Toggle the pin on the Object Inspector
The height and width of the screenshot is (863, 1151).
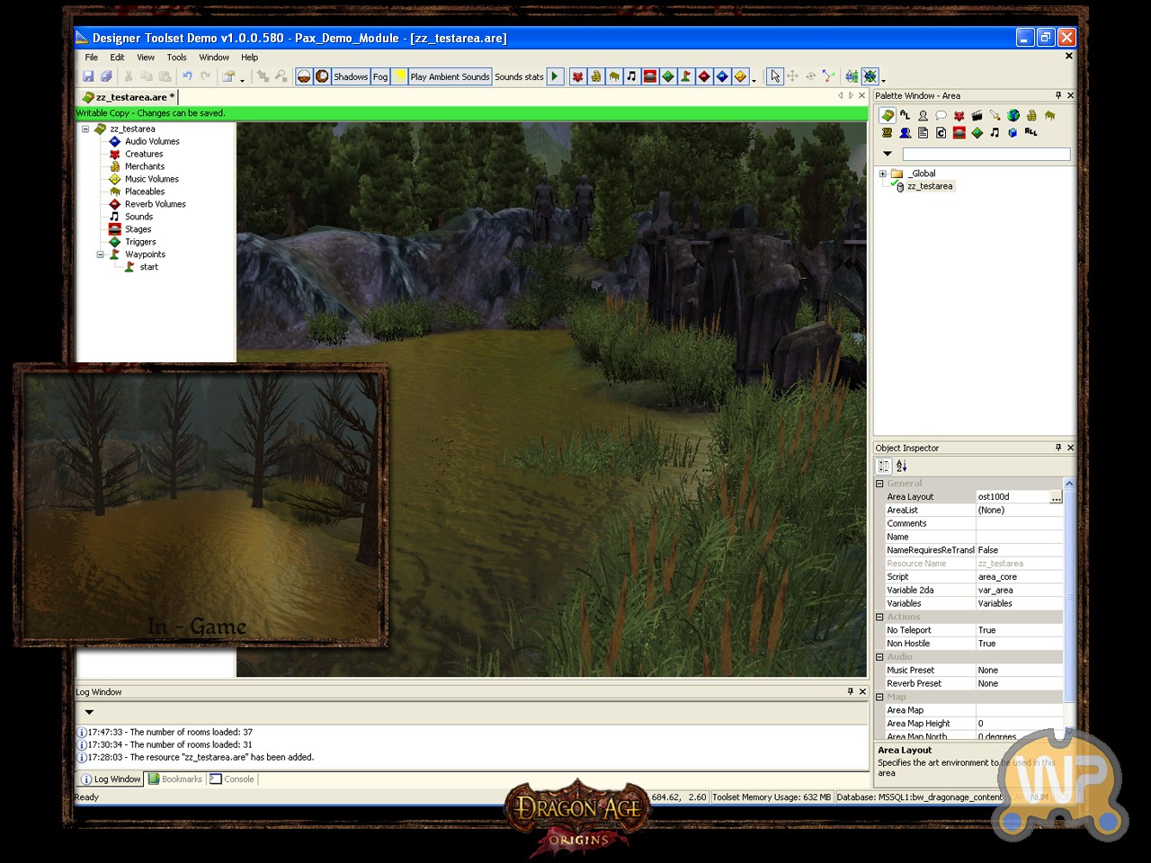[x=1058, y=448]
